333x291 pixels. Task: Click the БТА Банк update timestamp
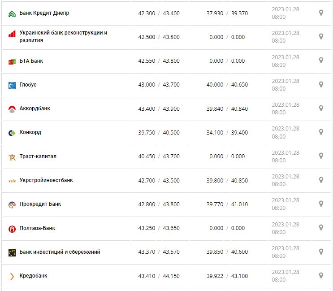pos(285,61)
